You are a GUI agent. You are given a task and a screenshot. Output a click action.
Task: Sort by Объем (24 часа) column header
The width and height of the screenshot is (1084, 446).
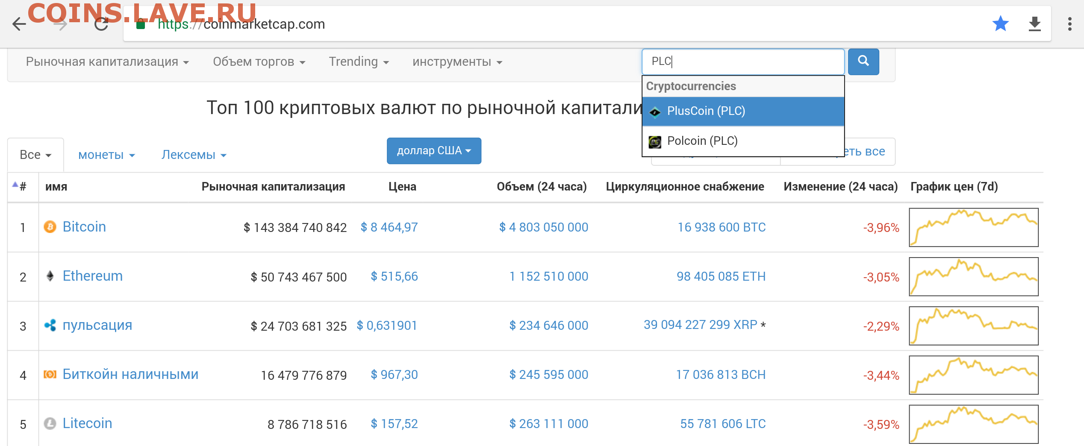542,187
